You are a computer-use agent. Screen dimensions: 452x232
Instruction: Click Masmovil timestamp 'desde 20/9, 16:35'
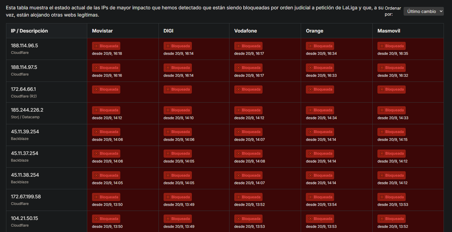393,54
